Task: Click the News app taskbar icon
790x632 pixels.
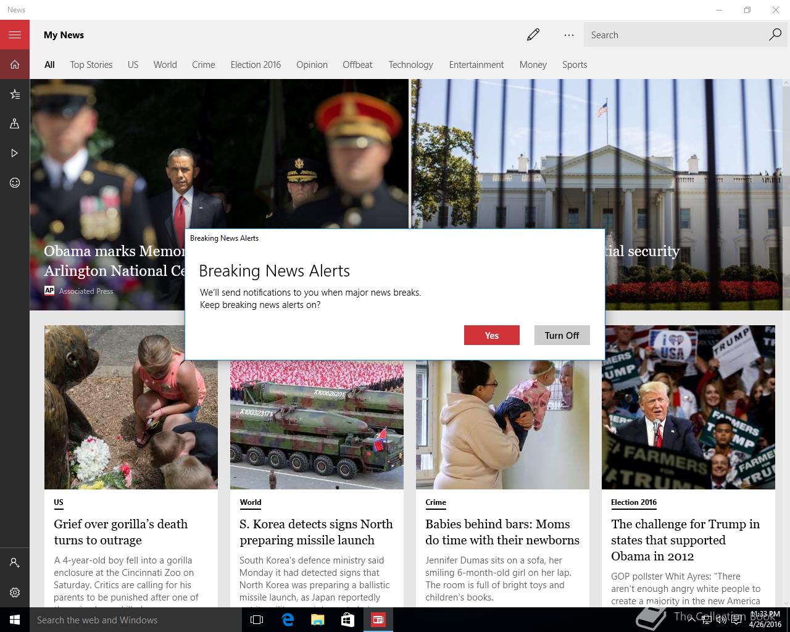Action: click(x=378, y=620)
